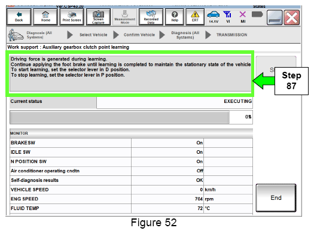Open Screen Capture tool
This screenshot has width=314, height=234.
click(x=98, y=17)
